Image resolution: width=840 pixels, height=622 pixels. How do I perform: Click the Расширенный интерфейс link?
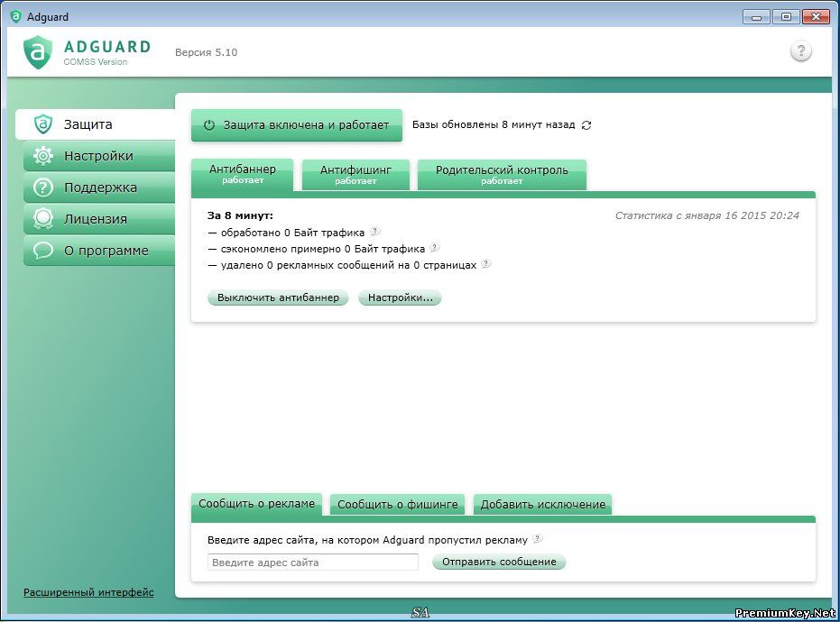pos(88,592)
